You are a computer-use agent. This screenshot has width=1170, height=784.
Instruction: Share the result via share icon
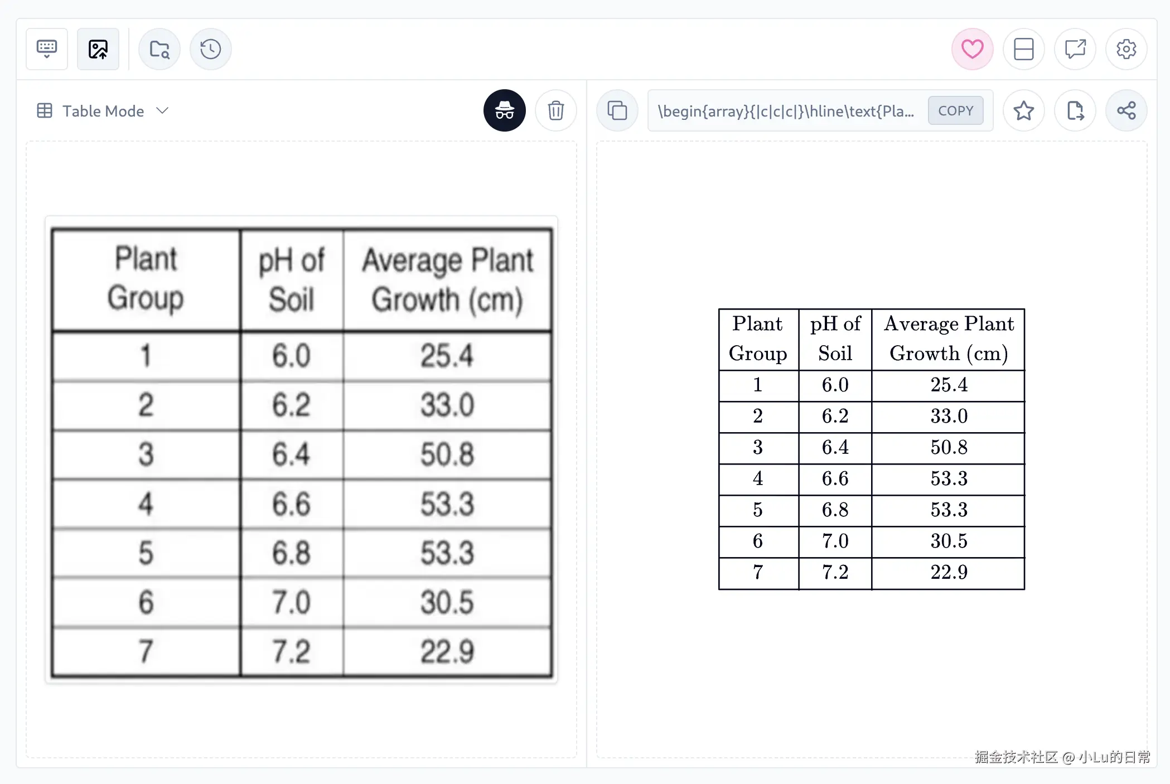(x=1126, y=110)
